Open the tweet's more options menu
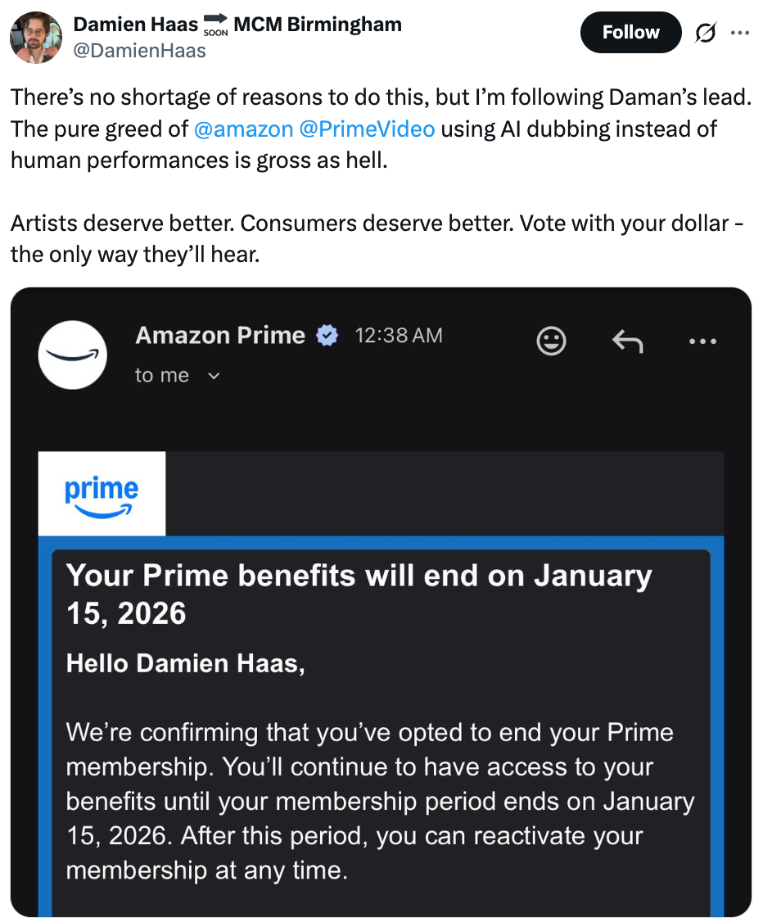 point(739,33)
